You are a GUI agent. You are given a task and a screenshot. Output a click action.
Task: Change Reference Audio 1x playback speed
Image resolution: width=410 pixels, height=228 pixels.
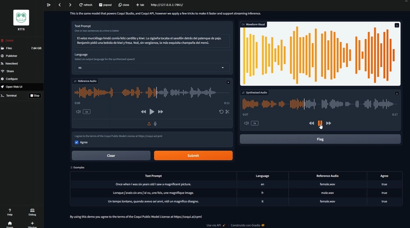(86, 112)
